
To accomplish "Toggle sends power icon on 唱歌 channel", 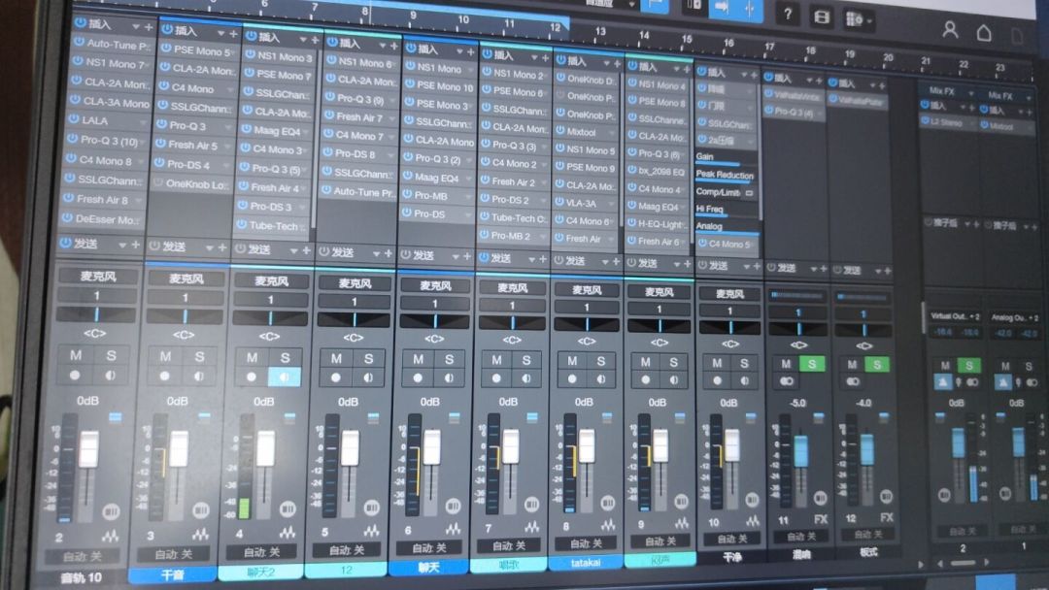I will click(487, 256).
